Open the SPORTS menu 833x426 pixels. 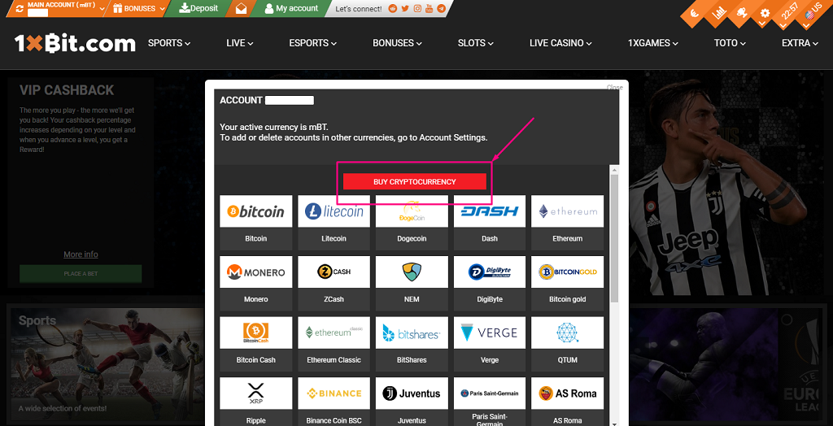(169, 43)
